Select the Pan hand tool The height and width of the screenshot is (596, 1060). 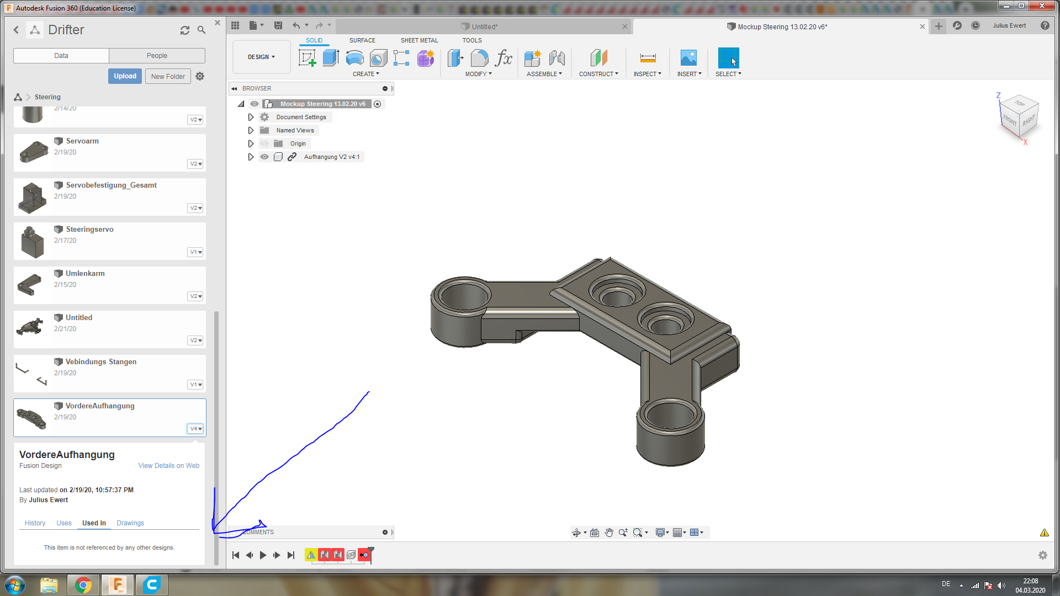(x=608, y=533)
